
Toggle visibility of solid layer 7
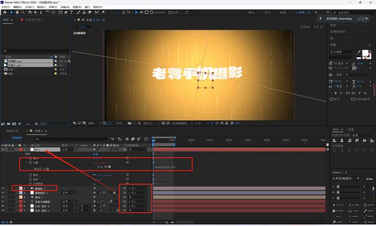3,210
